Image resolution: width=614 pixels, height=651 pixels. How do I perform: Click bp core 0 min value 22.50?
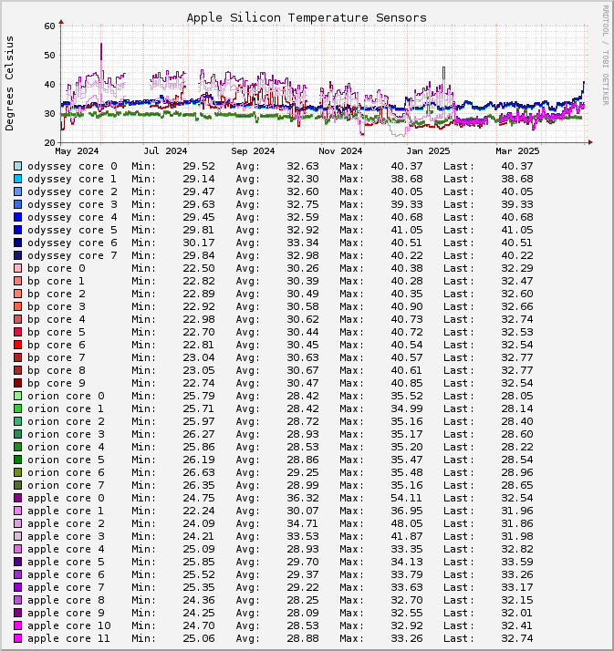[x=199, y=268]
